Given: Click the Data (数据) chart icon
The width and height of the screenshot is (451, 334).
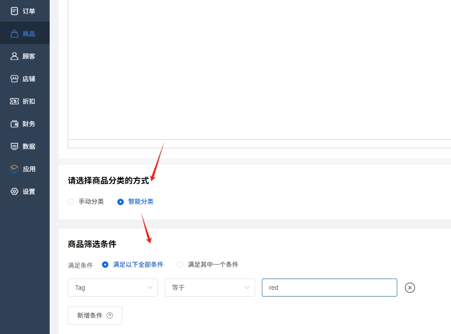Looking at the screenshot, I should (x=14, y=146).
